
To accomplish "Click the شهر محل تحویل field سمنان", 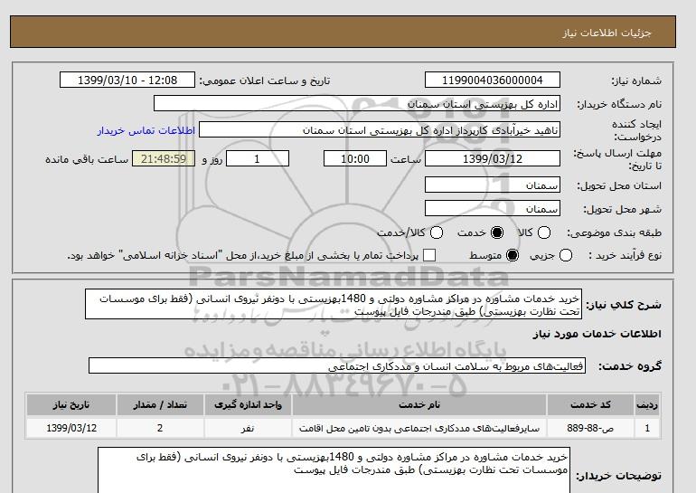I will [493, 208].
